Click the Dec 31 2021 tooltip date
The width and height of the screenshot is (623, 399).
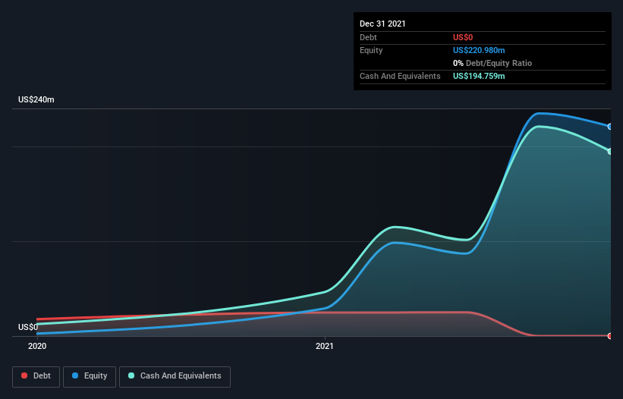point(382,24)
